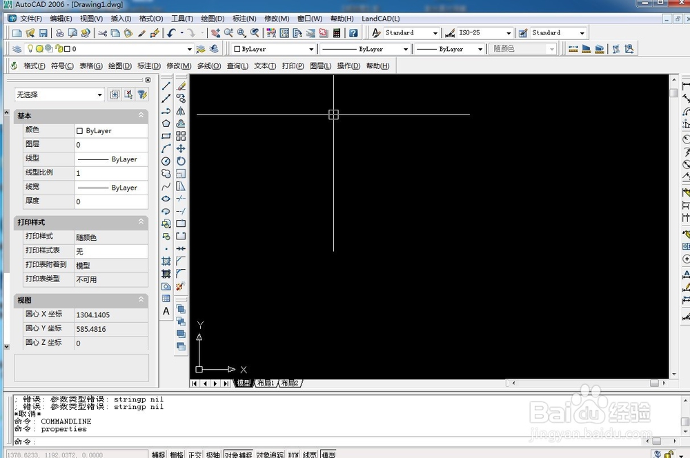Click the Help question mark icon
The height and width of the screenshot is (458, 690).
tap(353, 33)
